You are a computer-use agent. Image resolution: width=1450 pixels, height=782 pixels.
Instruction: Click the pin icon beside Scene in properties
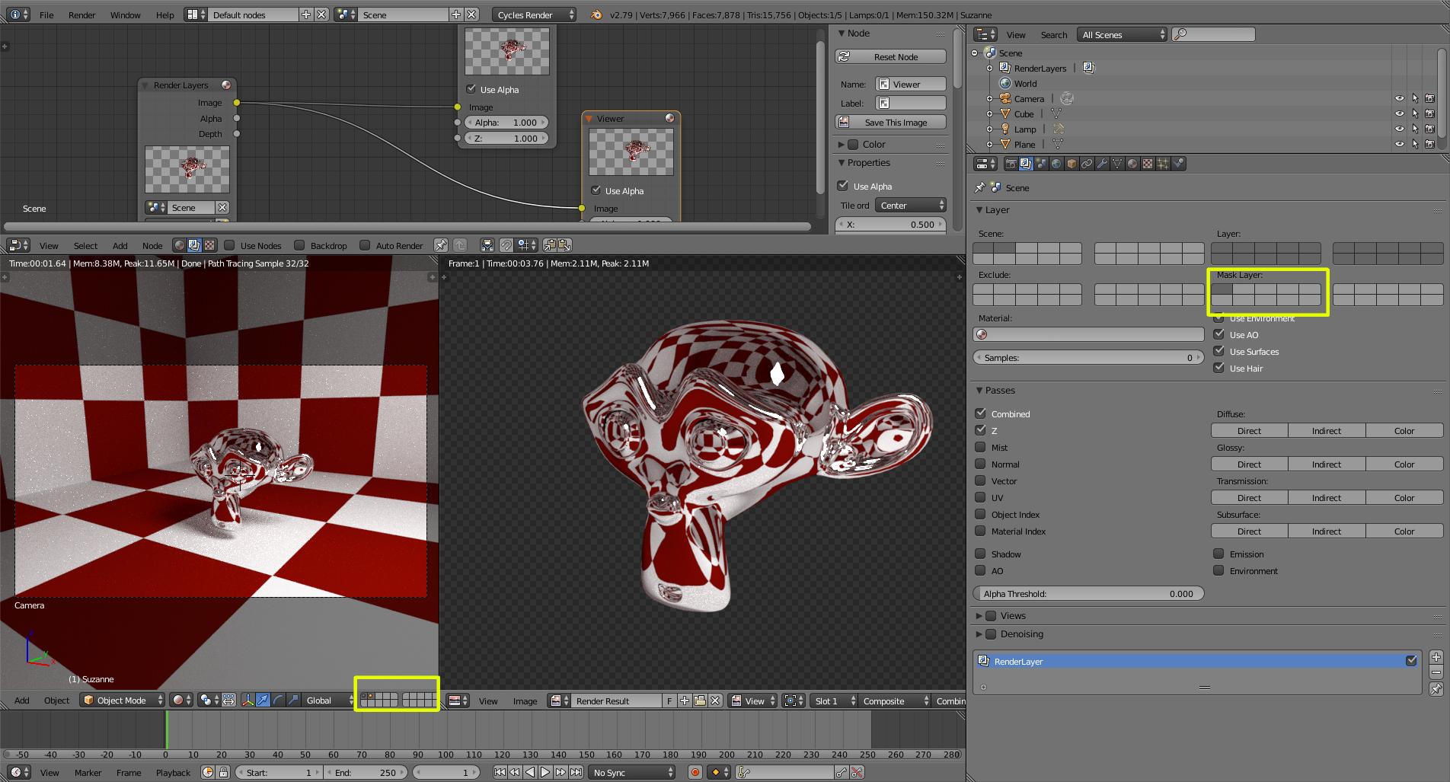[980, 187]
